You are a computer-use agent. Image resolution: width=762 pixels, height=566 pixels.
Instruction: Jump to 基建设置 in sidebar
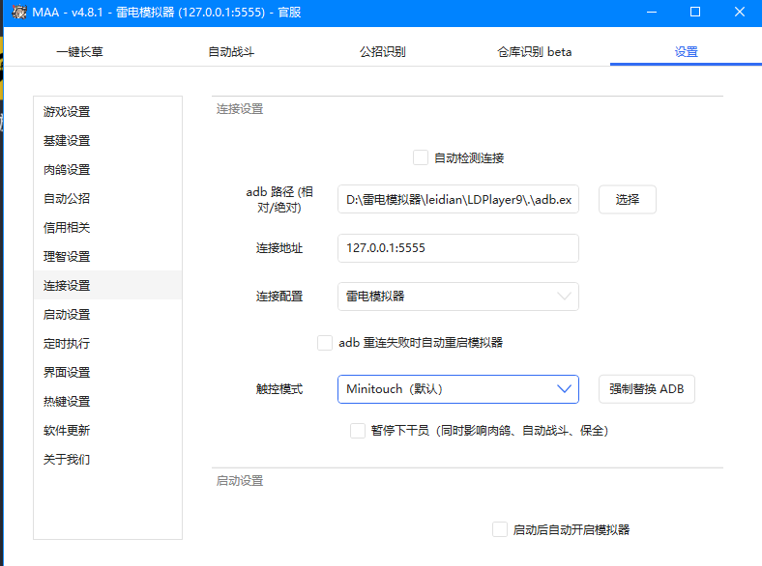pyautogui.click(x=67, y=141)
